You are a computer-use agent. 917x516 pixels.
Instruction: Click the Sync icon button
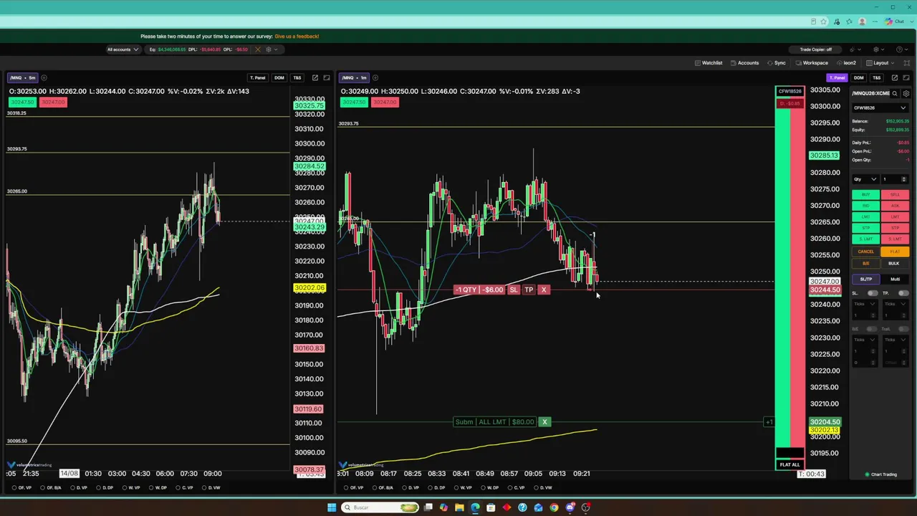777,63
